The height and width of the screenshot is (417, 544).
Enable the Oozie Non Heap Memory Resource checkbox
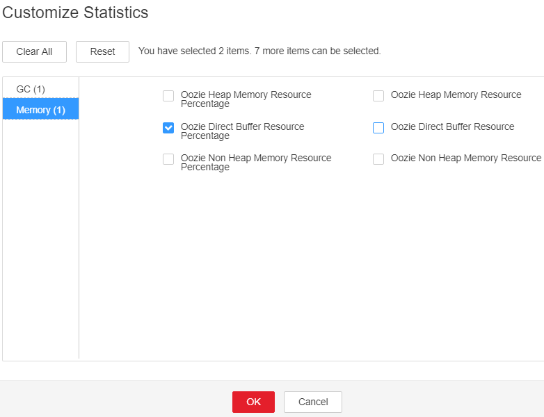(x=378, y=159)
